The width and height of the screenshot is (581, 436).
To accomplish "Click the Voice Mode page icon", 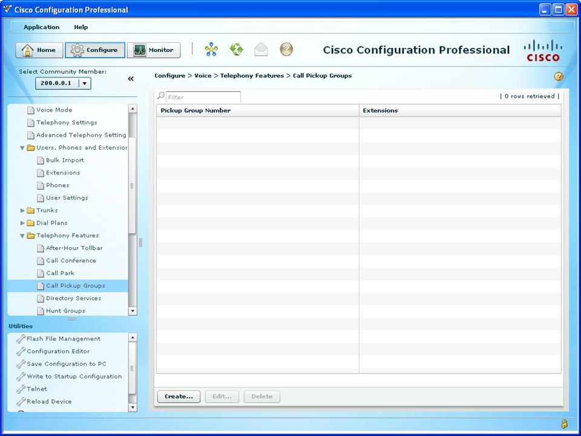I will pyautogui.click(x=31, y=110).
